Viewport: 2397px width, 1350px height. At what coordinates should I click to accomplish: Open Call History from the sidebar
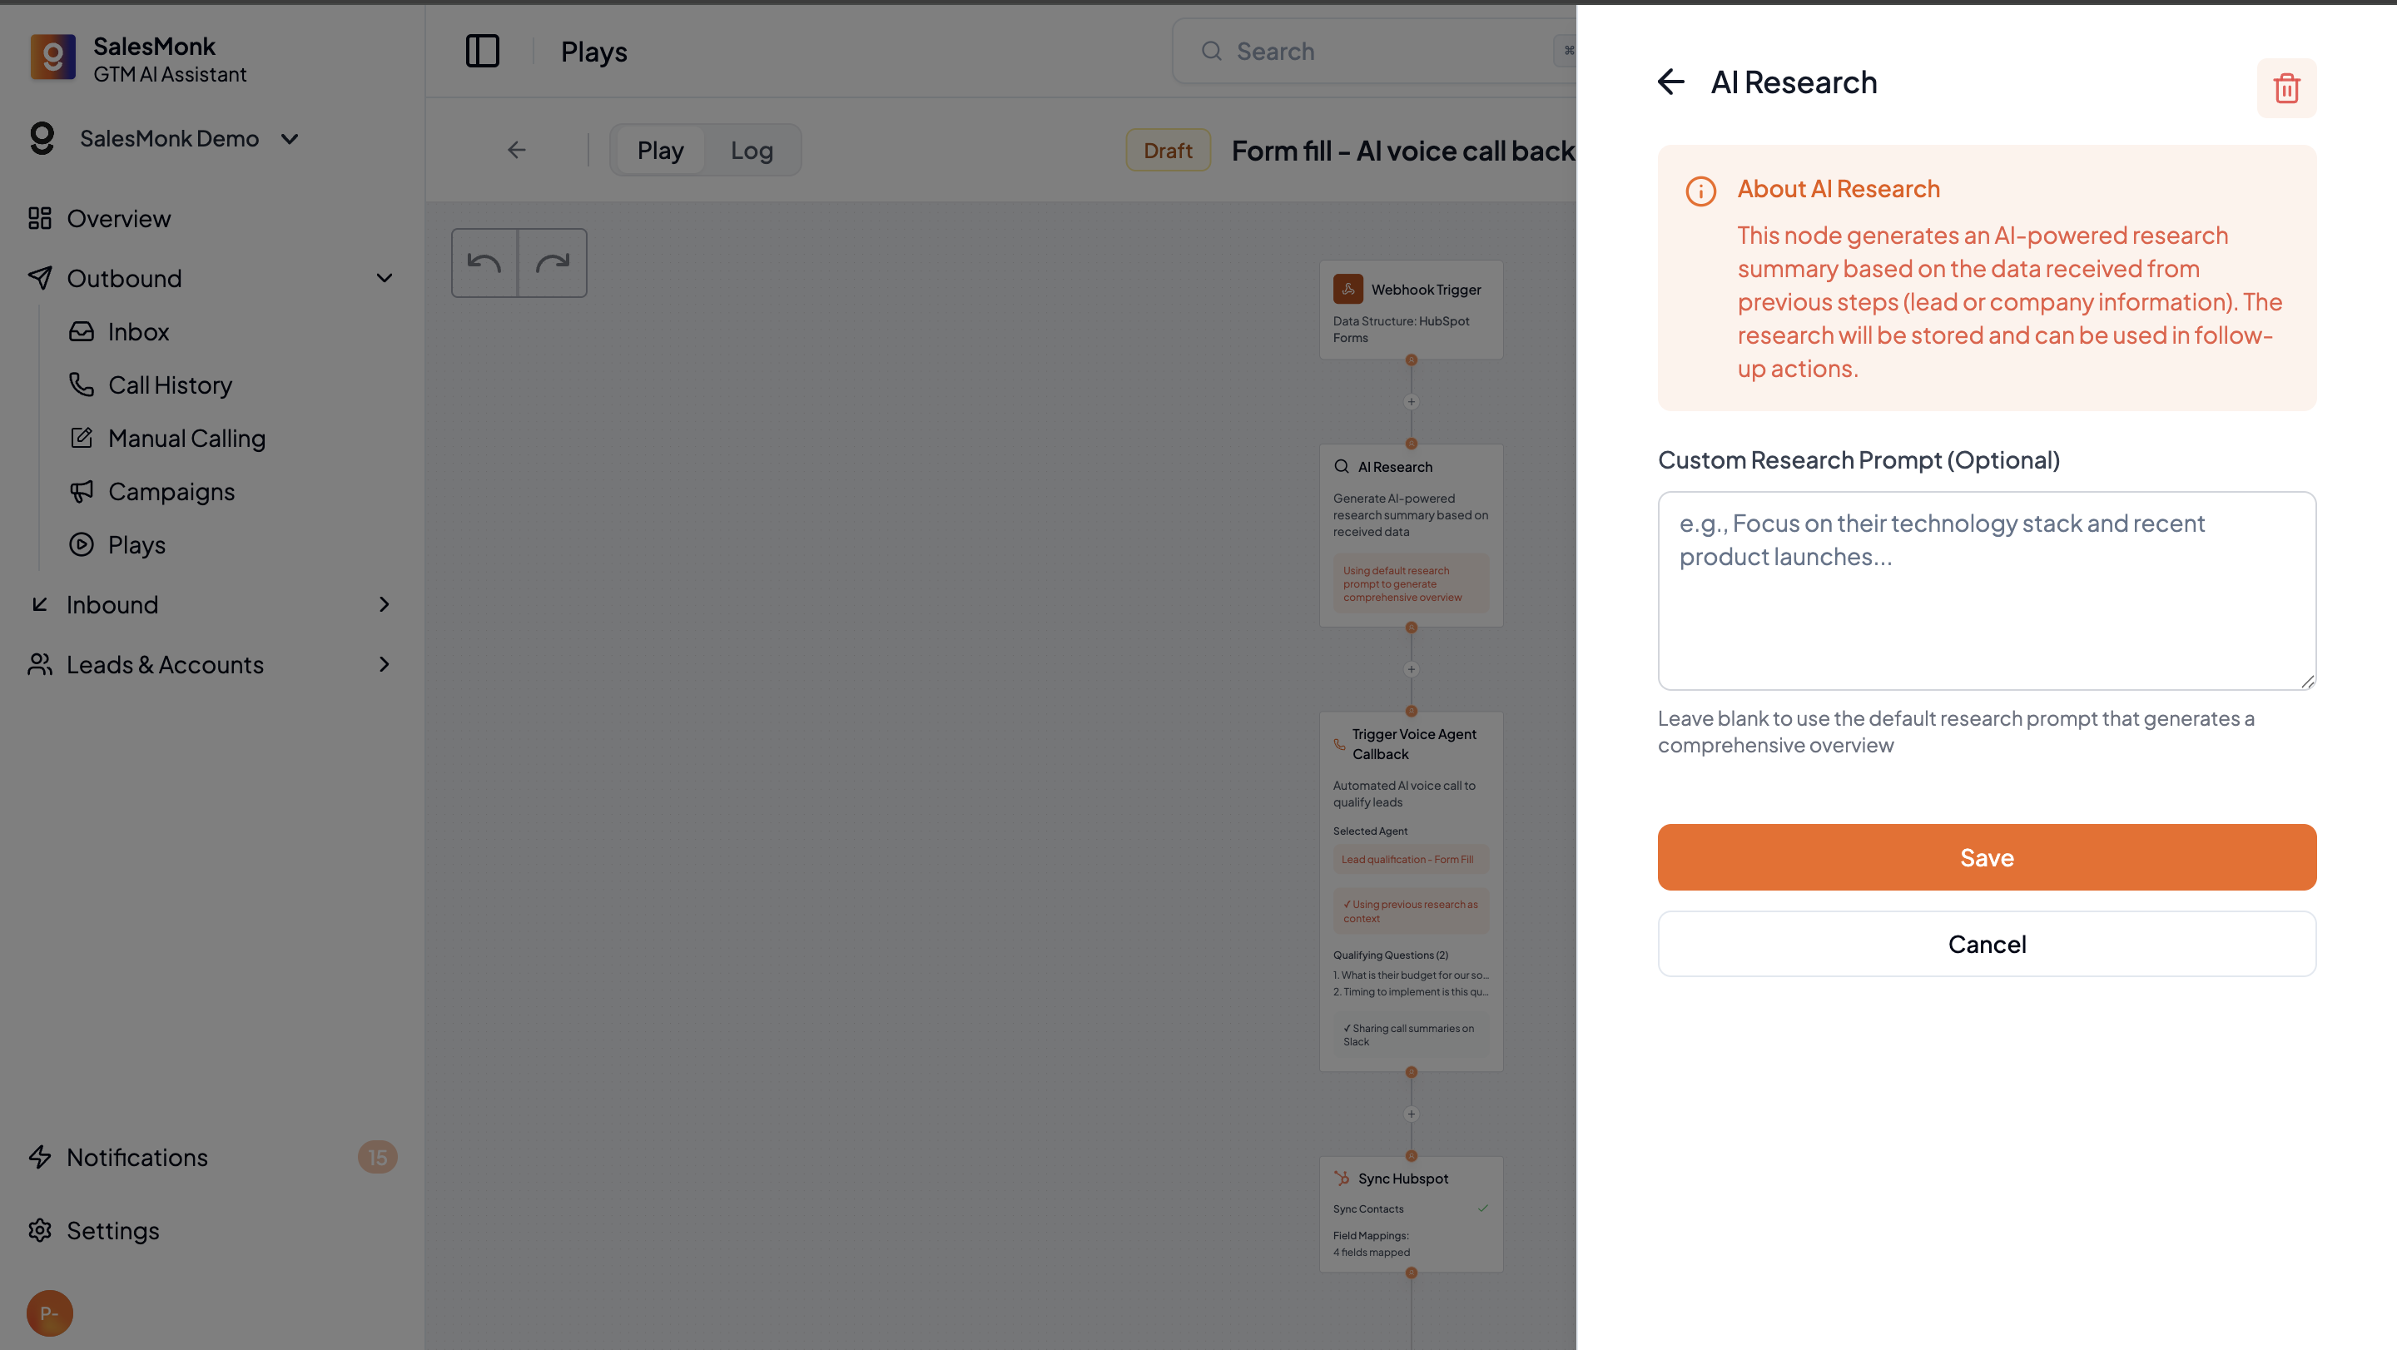[169, 385]
